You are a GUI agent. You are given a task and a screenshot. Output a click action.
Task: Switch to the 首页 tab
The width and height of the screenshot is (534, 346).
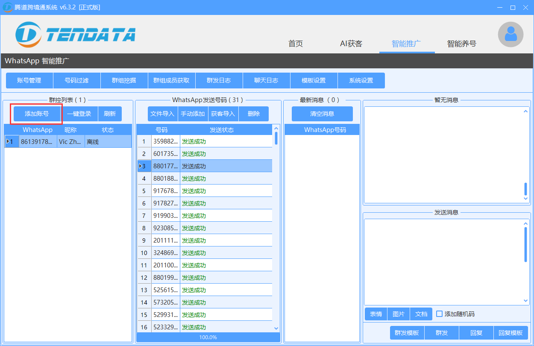coord(295,43)
